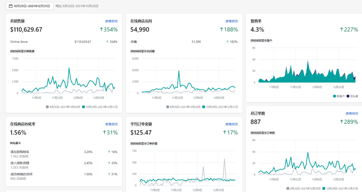Screen dimensions: 362x192
Task: Open report link for 总订单数 card
Action: (x=352, y=114)
